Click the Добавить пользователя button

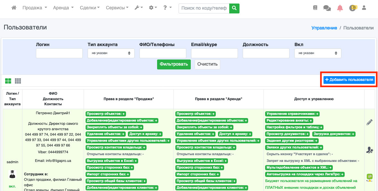tap(349, 80)
